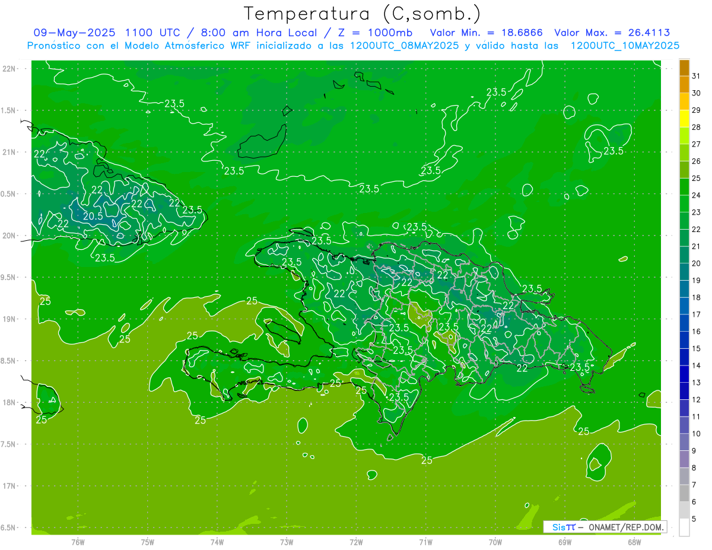Screen dimensions: 712x550
Task: Click the "8.5N" latitude axis label
Action: pos(9,361)
